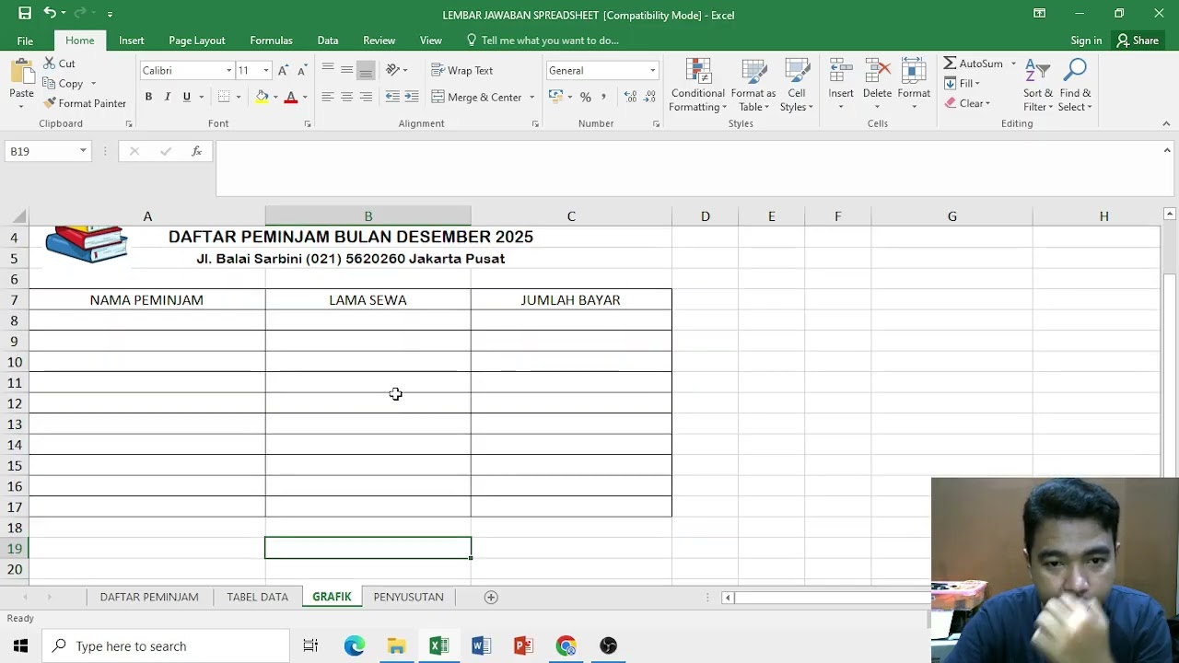Decrease font size with small A icon
Viewport: 1179px width, 663px height.
coord(301,71)
